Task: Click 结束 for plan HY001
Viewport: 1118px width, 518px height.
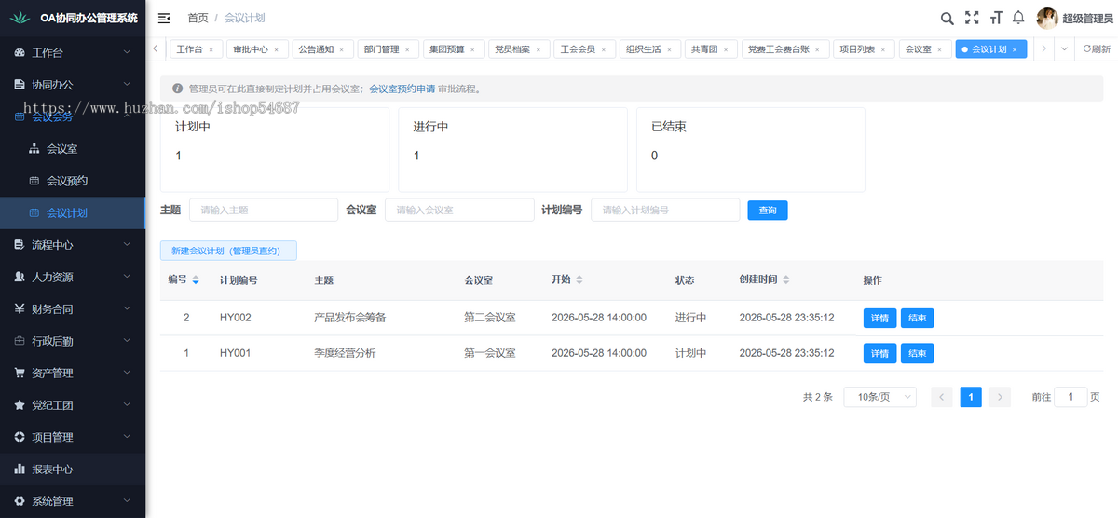Action: (x=917, y=353)
